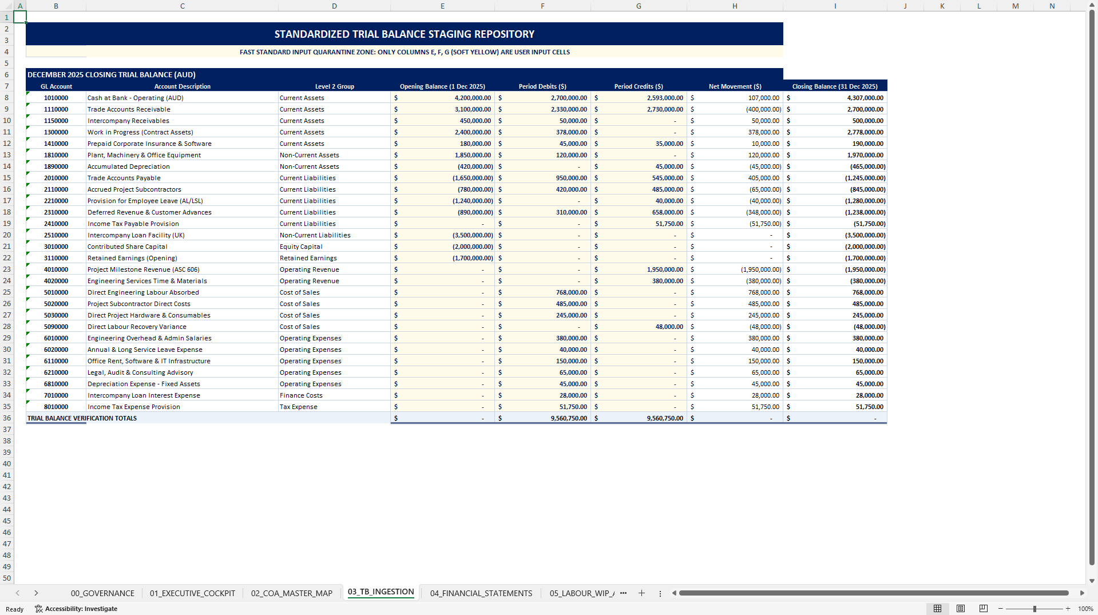
Task: Switch to Page Layout view
Action: [961, 609]
